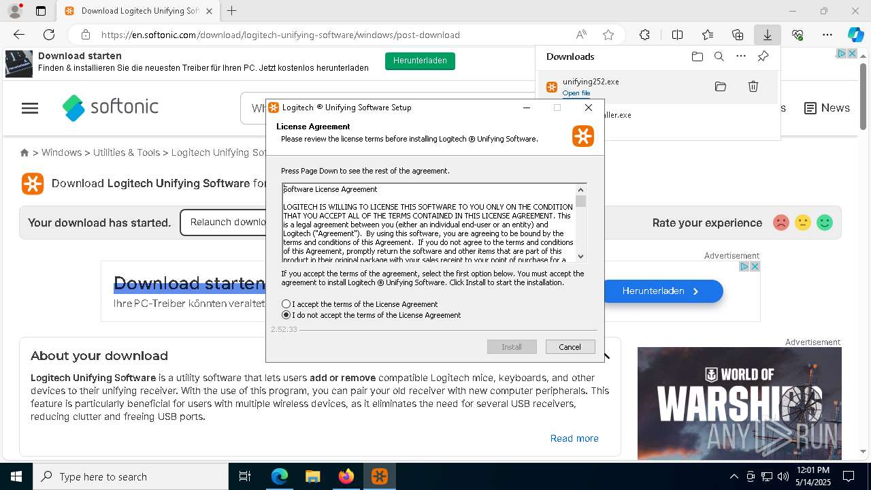This screenshot has width=871, height=490.
Task: Open the World of Warships advertisement
Action: tap(740, 404)
